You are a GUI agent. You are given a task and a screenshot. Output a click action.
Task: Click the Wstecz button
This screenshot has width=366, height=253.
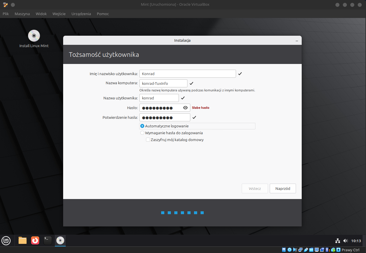click(x=255, y=188)
